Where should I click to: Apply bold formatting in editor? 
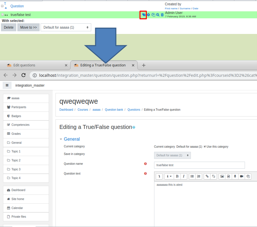point(177,176)
